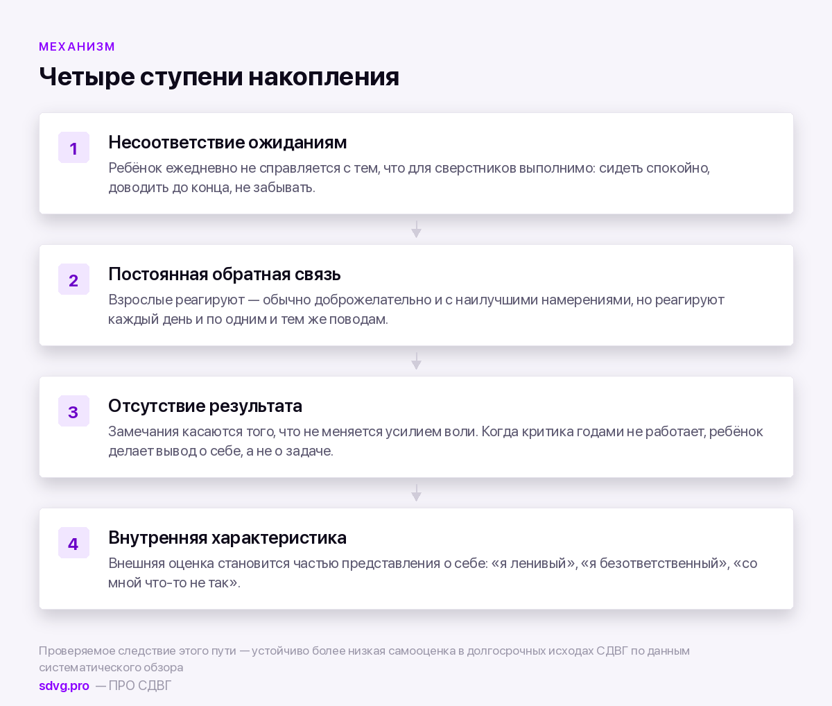This screenshot has height=706, width=832.
Task: Click the heading 'Отсутствие результата'
Action: pos(205,406)
